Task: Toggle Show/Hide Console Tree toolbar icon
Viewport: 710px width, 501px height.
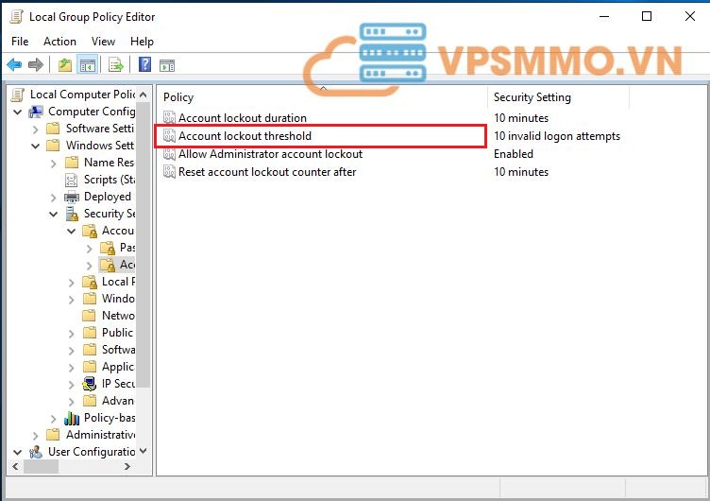Action: pyautogui.click(x=87, y=65)
